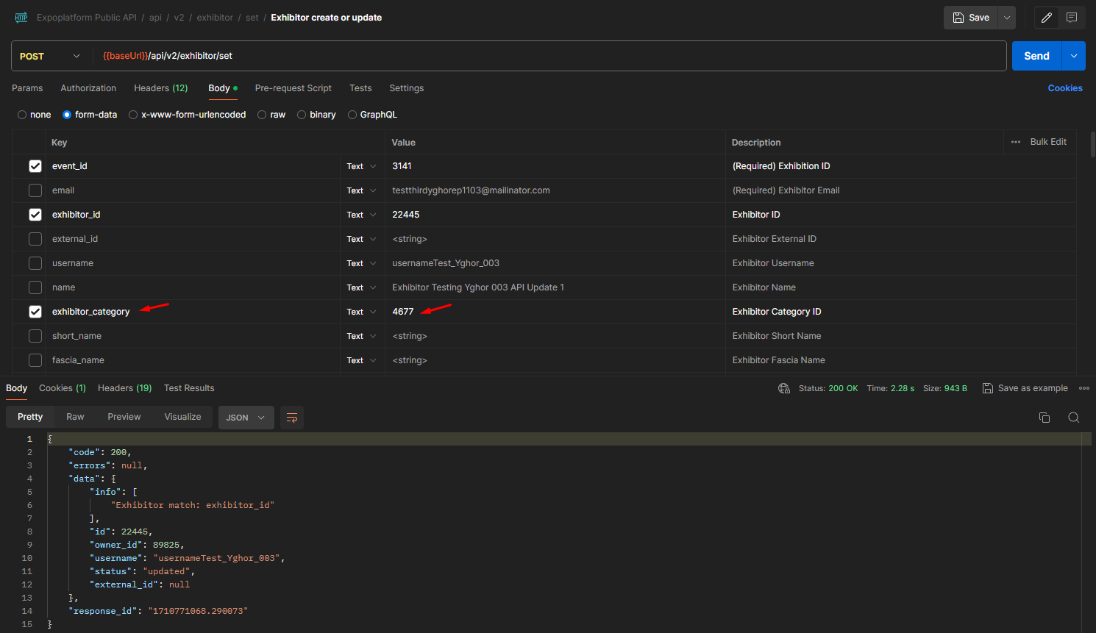Copy response using the copy icon

point(1044,418)
